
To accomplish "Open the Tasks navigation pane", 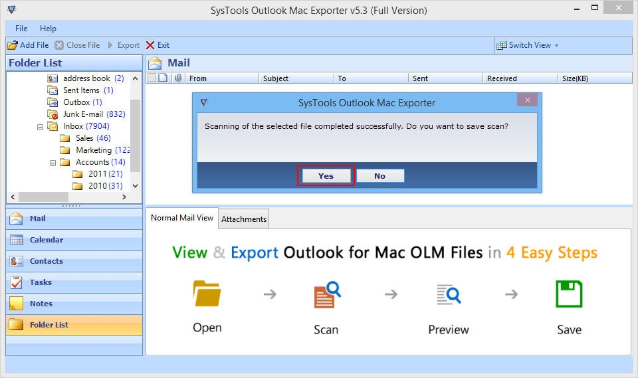I will tap(74, 282).
